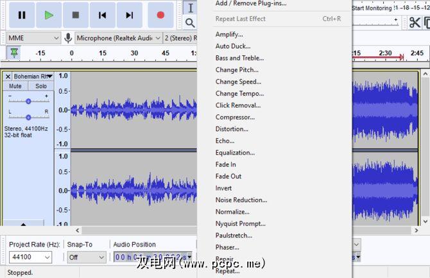This screenshot has width=430, height=278.
Task: Open the MME audio host dropdown
Action: 32,39
